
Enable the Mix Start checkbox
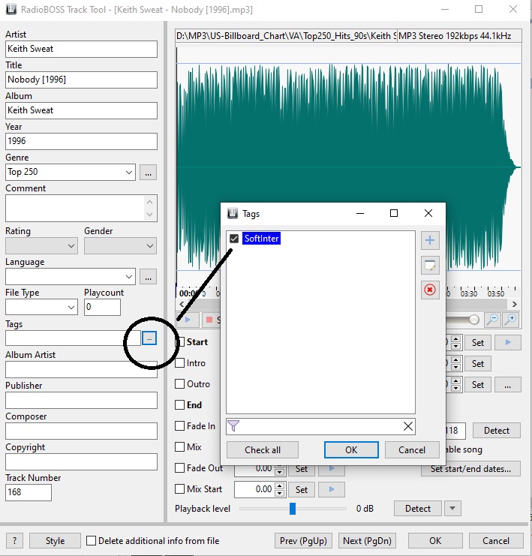click(x=180, y=489)
